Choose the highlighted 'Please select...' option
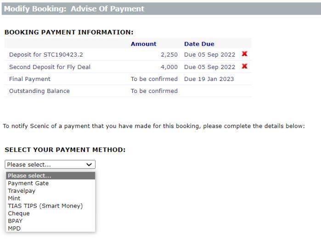Image resolution: width=321 pixels, height=242 pixels. [51, 176]
